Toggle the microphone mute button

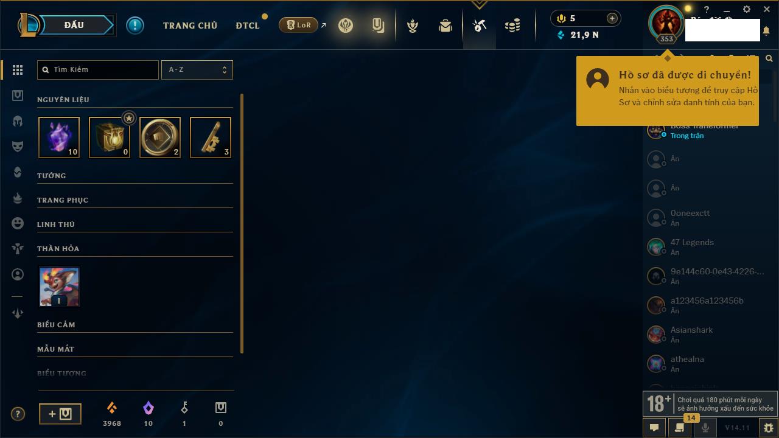click(x=705, y=428)
